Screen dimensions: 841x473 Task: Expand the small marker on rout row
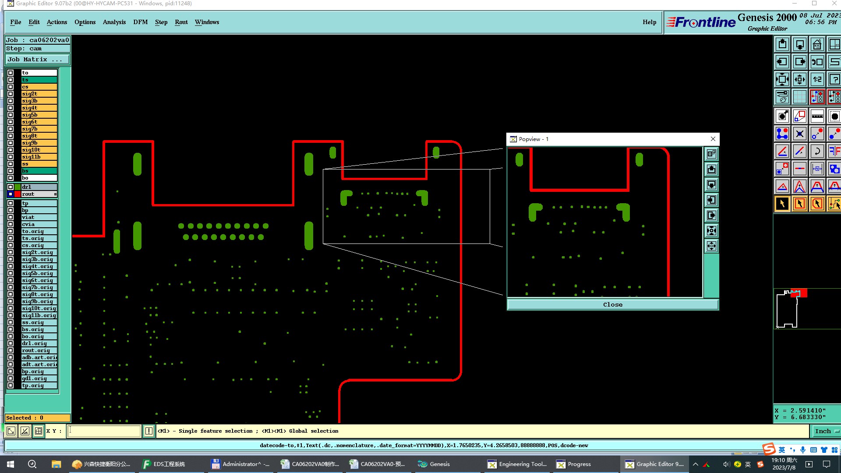[55, 194]
